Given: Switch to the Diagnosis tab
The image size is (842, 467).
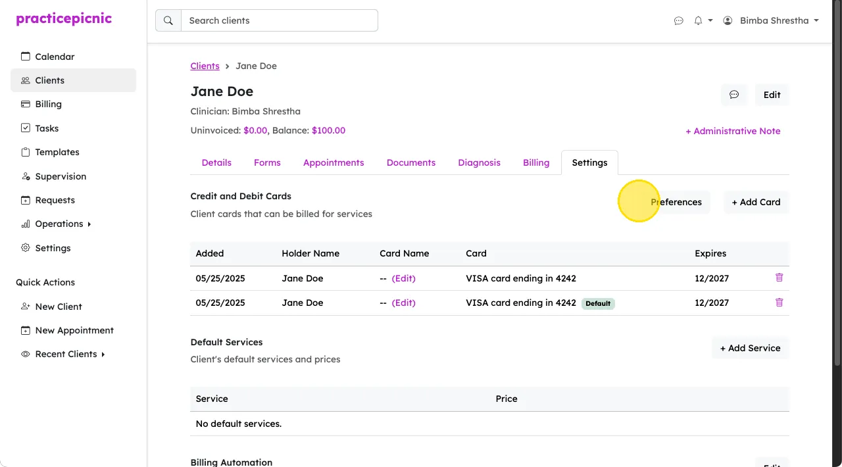Looking at the screenshot, I should [479, 162].
